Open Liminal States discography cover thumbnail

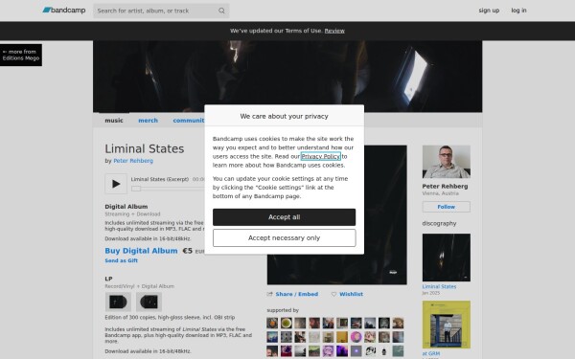[447, 258]
